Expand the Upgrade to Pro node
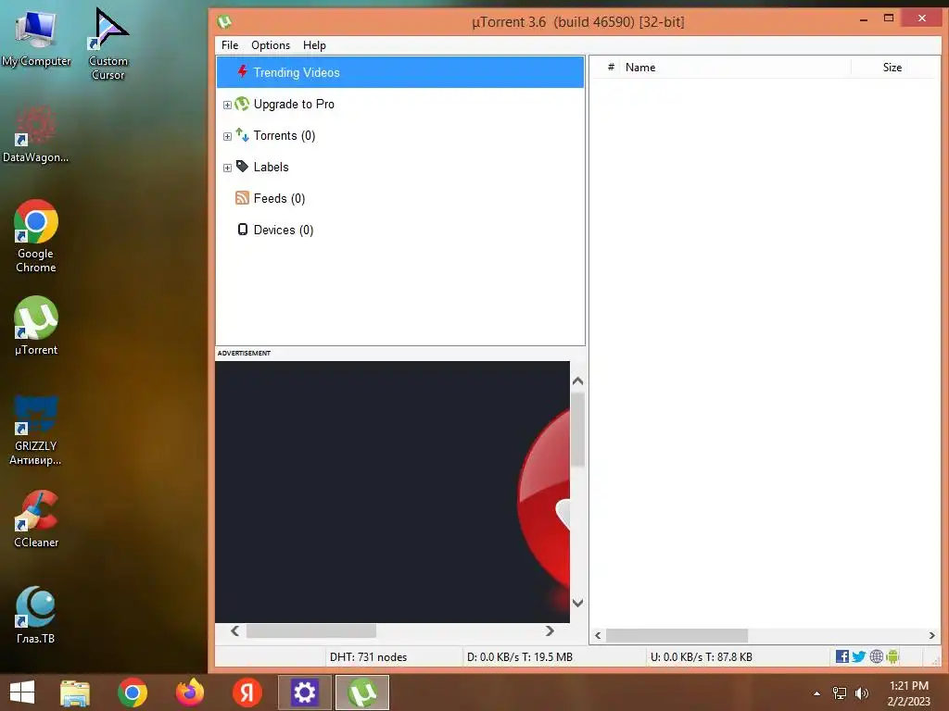The height and width of the screenshot is (711, 949). (x=227, y=105)
